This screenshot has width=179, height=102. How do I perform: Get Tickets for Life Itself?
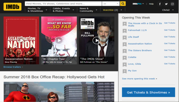click(170, 37)
